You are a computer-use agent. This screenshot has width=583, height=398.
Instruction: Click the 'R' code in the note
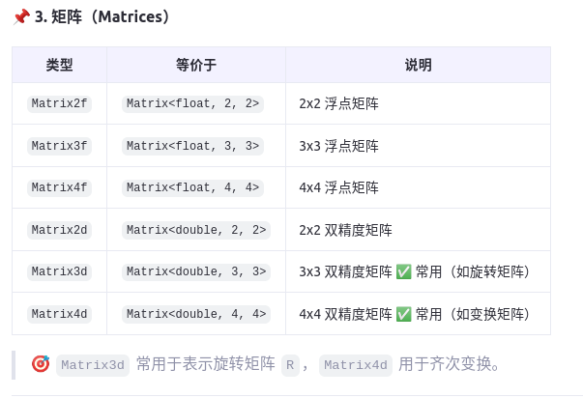tap(290, 365)
